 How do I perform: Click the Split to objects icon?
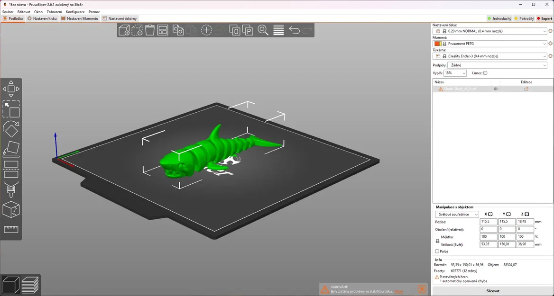pos(235,30)
